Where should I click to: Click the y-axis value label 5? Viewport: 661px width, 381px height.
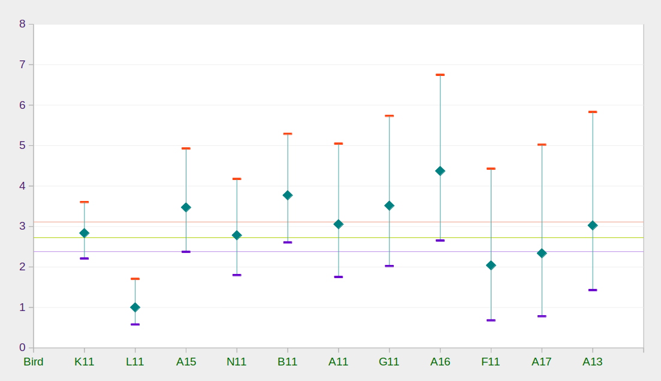tap(22, 145)
